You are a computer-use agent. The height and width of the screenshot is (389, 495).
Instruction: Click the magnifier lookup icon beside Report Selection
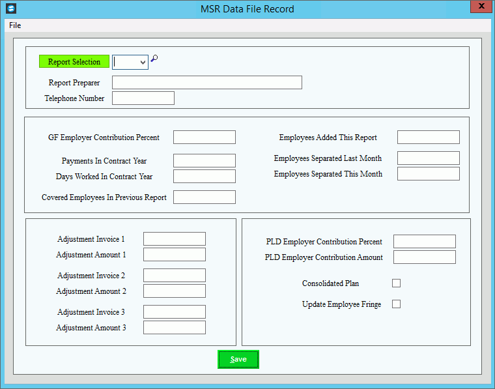(154, 59)
